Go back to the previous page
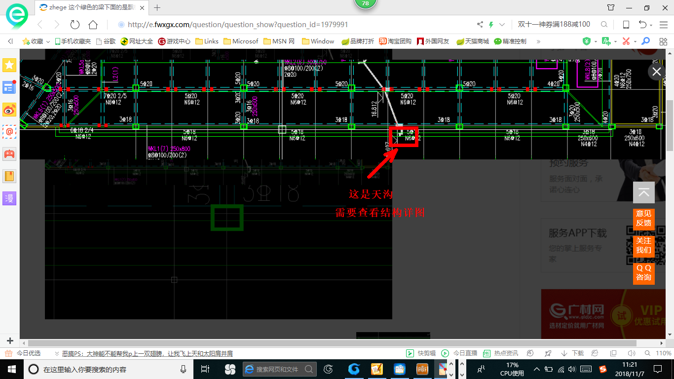Viewport: 674px width, 379px height. click(x=40, y=25)
